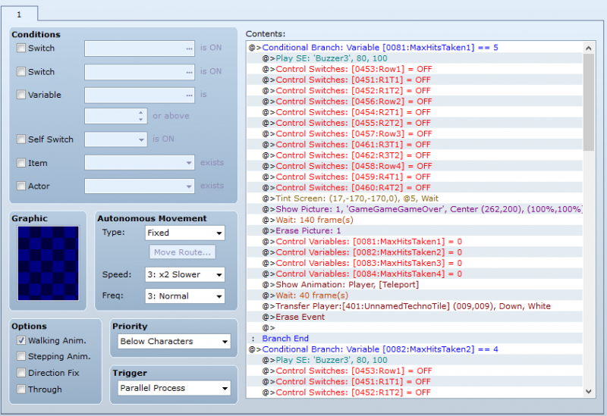Viewport: 607px width, 416px height.
Task: Select Control Switches [0460:R4T2] = OFF
Action: coord(415,187)
